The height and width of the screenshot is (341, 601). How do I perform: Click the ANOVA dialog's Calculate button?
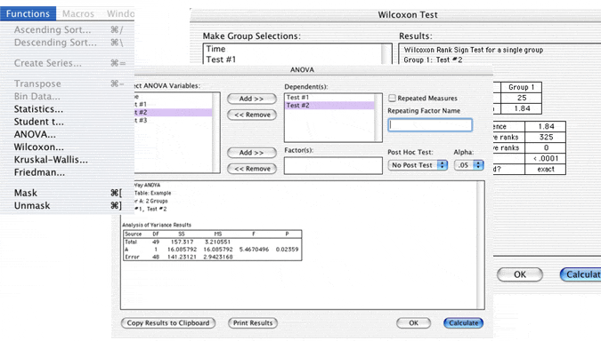pos(463,323)
